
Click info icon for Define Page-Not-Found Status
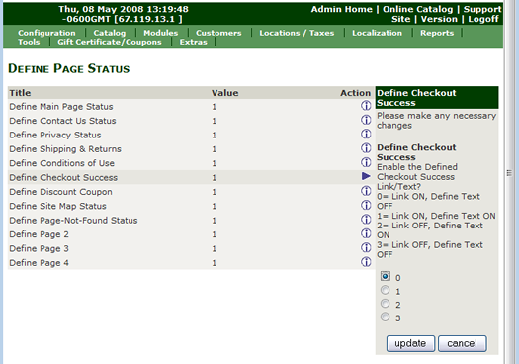[x=366, y=220]
